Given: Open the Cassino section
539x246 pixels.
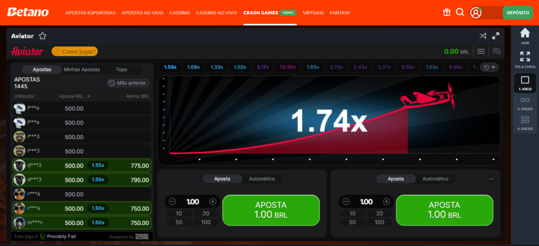Looking at the screenshot, I should click(179, 13).
